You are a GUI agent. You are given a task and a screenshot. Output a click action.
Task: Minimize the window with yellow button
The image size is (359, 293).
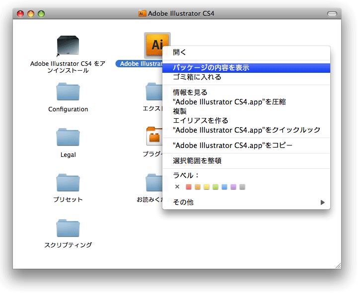(x=31, y=14)
